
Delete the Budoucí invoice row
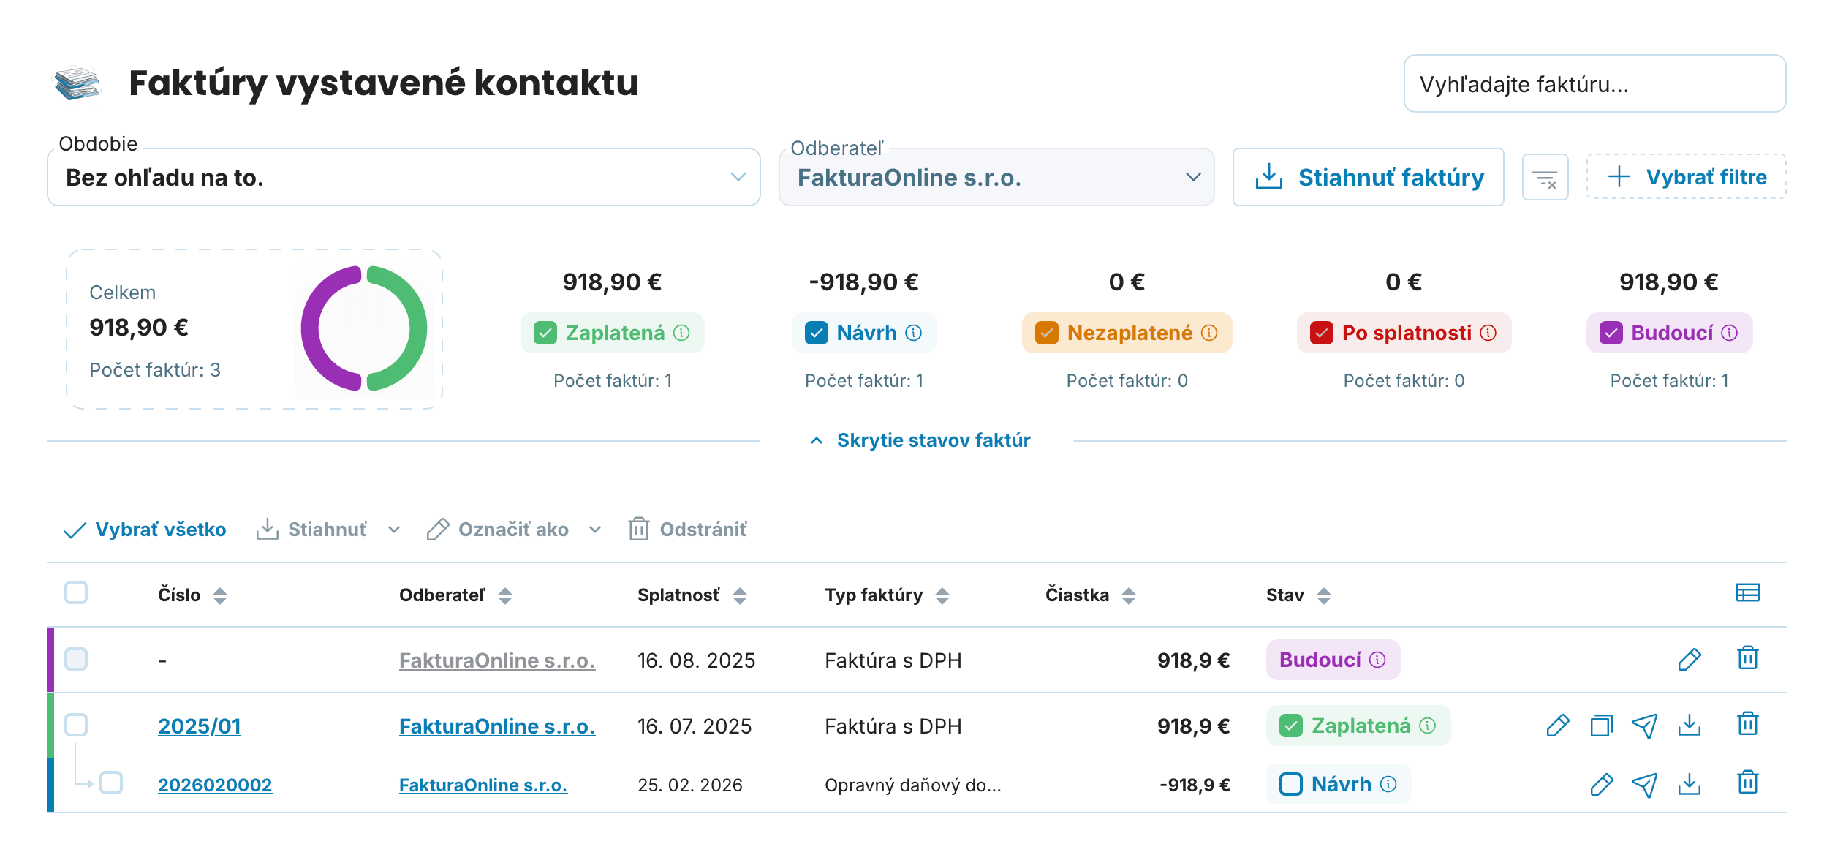point(1747,658)
